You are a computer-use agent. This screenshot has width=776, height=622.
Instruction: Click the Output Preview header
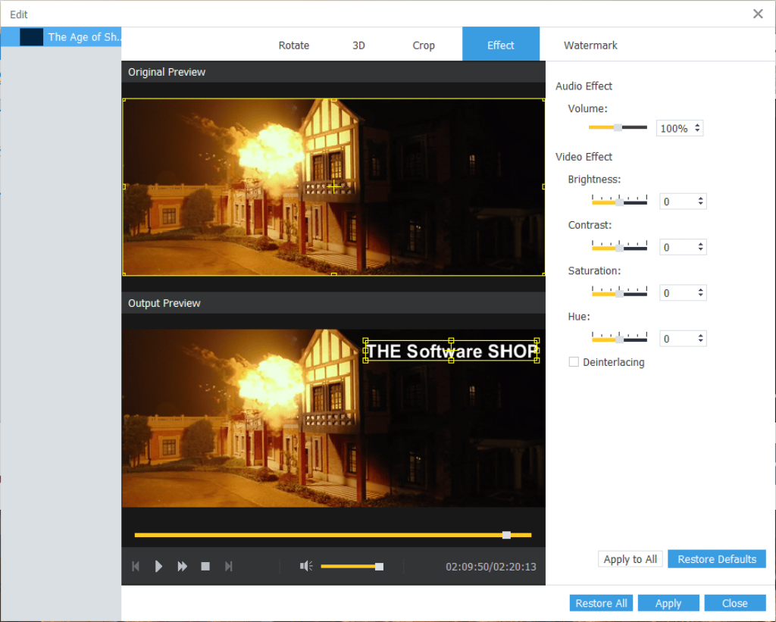(333, 303)
